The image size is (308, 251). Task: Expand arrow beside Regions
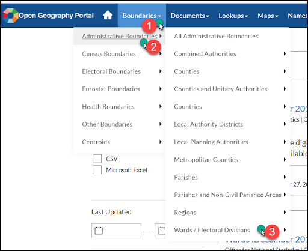pos(285,212)
